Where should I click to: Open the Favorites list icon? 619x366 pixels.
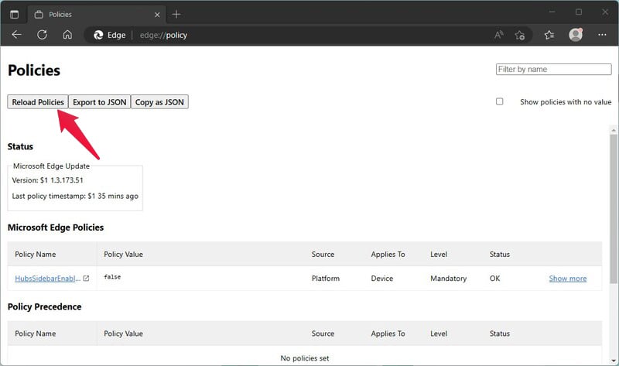pos(549,35)
